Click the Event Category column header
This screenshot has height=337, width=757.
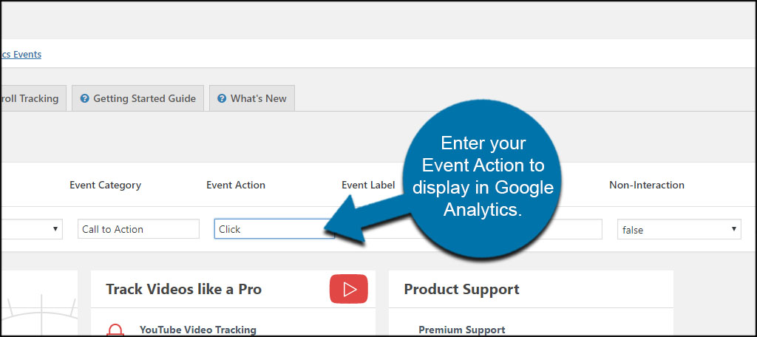105,185
